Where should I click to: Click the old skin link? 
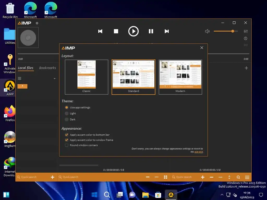point(199,152)
